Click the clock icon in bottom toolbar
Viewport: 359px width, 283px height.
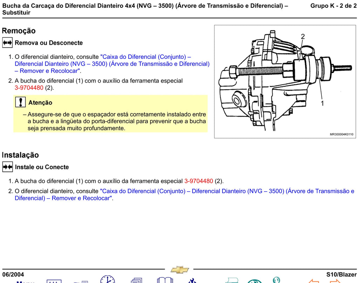(x=107, y=279)
